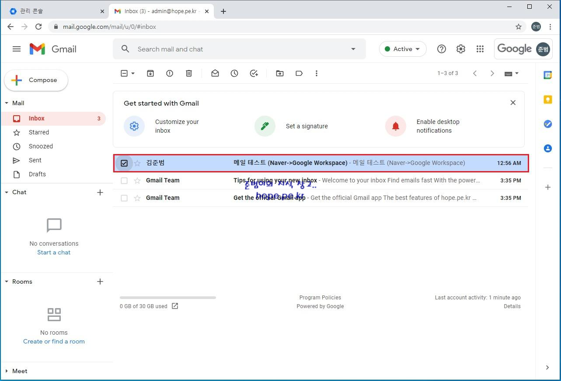Delete selected mail with trash icon

click(189, 73)
